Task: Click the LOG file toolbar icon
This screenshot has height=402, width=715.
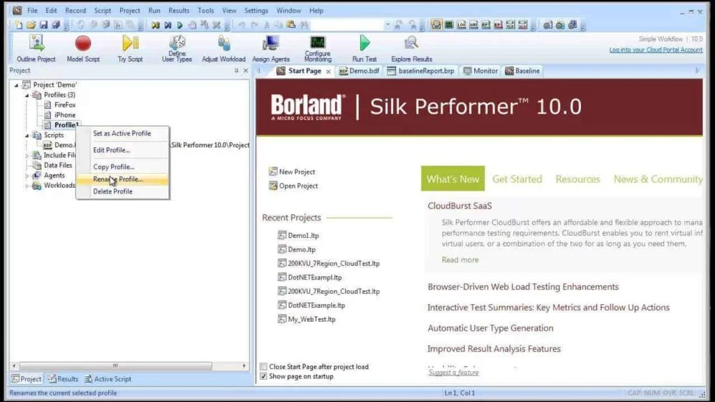Action: click(x=462, y=25)
